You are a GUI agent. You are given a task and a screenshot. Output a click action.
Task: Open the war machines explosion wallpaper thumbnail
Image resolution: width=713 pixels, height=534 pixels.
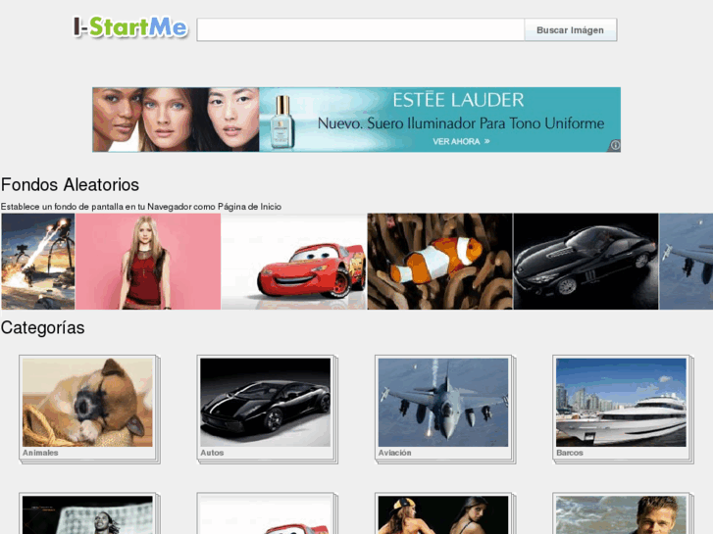(38, 262)
